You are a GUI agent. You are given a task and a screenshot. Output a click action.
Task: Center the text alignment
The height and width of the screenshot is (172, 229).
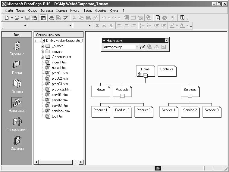127,26
